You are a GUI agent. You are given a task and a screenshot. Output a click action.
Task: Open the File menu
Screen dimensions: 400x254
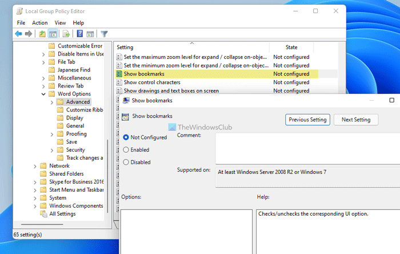21,23
